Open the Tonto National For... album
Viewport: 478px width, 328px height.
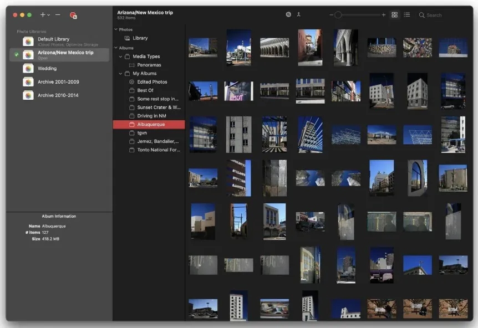[x=149, y=150]
